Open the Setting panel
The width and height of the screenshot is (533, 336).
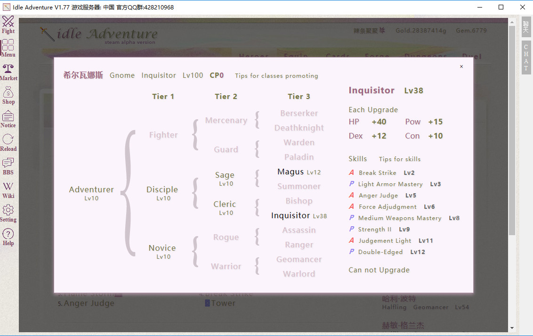8,212
